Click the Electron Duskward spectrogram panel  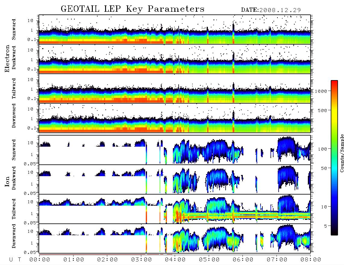[x=175, y=59]
